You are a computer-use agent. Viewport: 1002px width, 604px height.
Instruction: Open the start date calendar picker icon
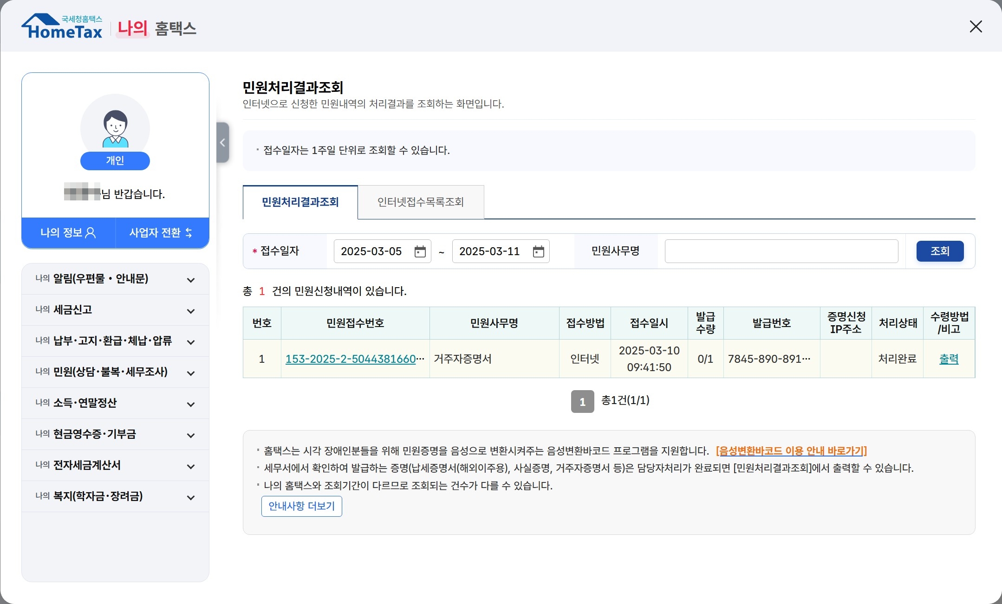(x=420, y=251)
